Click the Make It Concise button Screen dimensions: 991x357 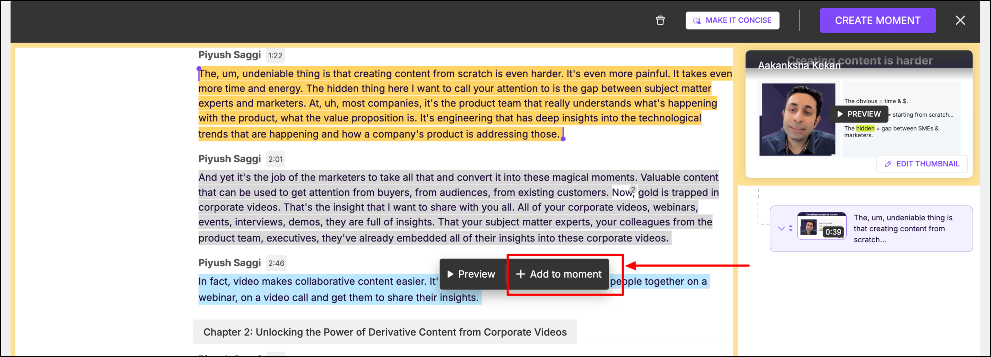tap(732, 20)
